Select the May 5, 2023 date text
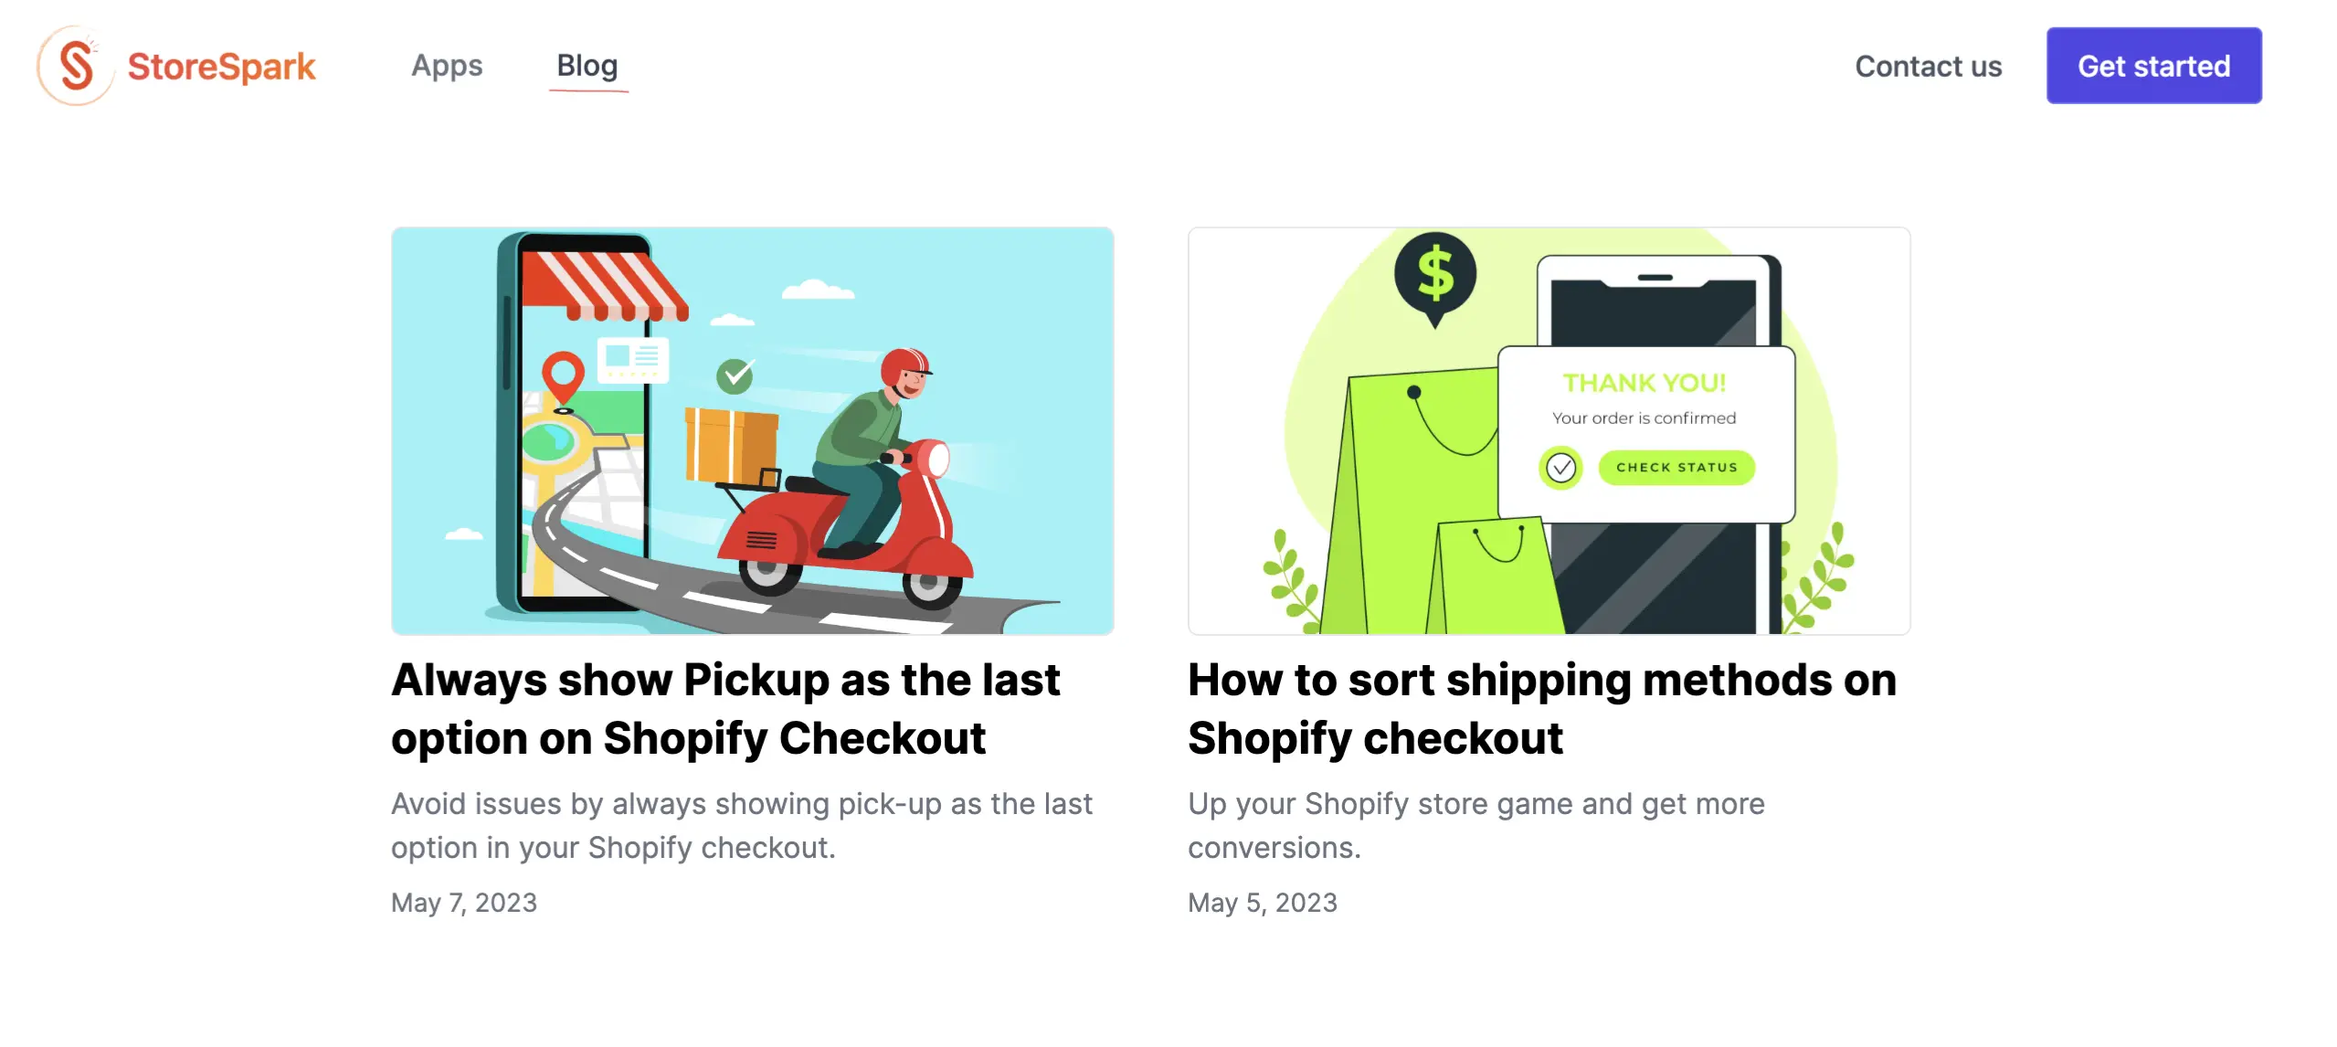The height and width of the screenshot is (1047, 2337). (1262, 902)
